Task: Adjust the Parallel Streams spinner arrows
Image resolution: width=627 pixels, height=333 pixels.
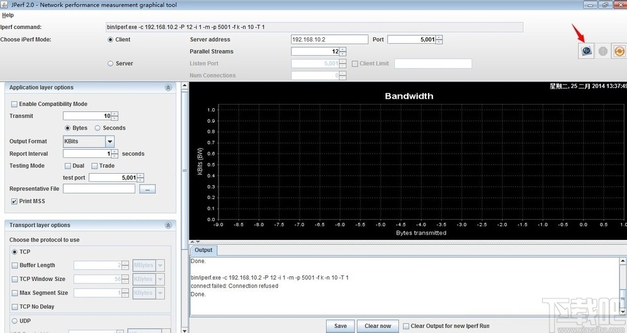Action: pos(342,52)
